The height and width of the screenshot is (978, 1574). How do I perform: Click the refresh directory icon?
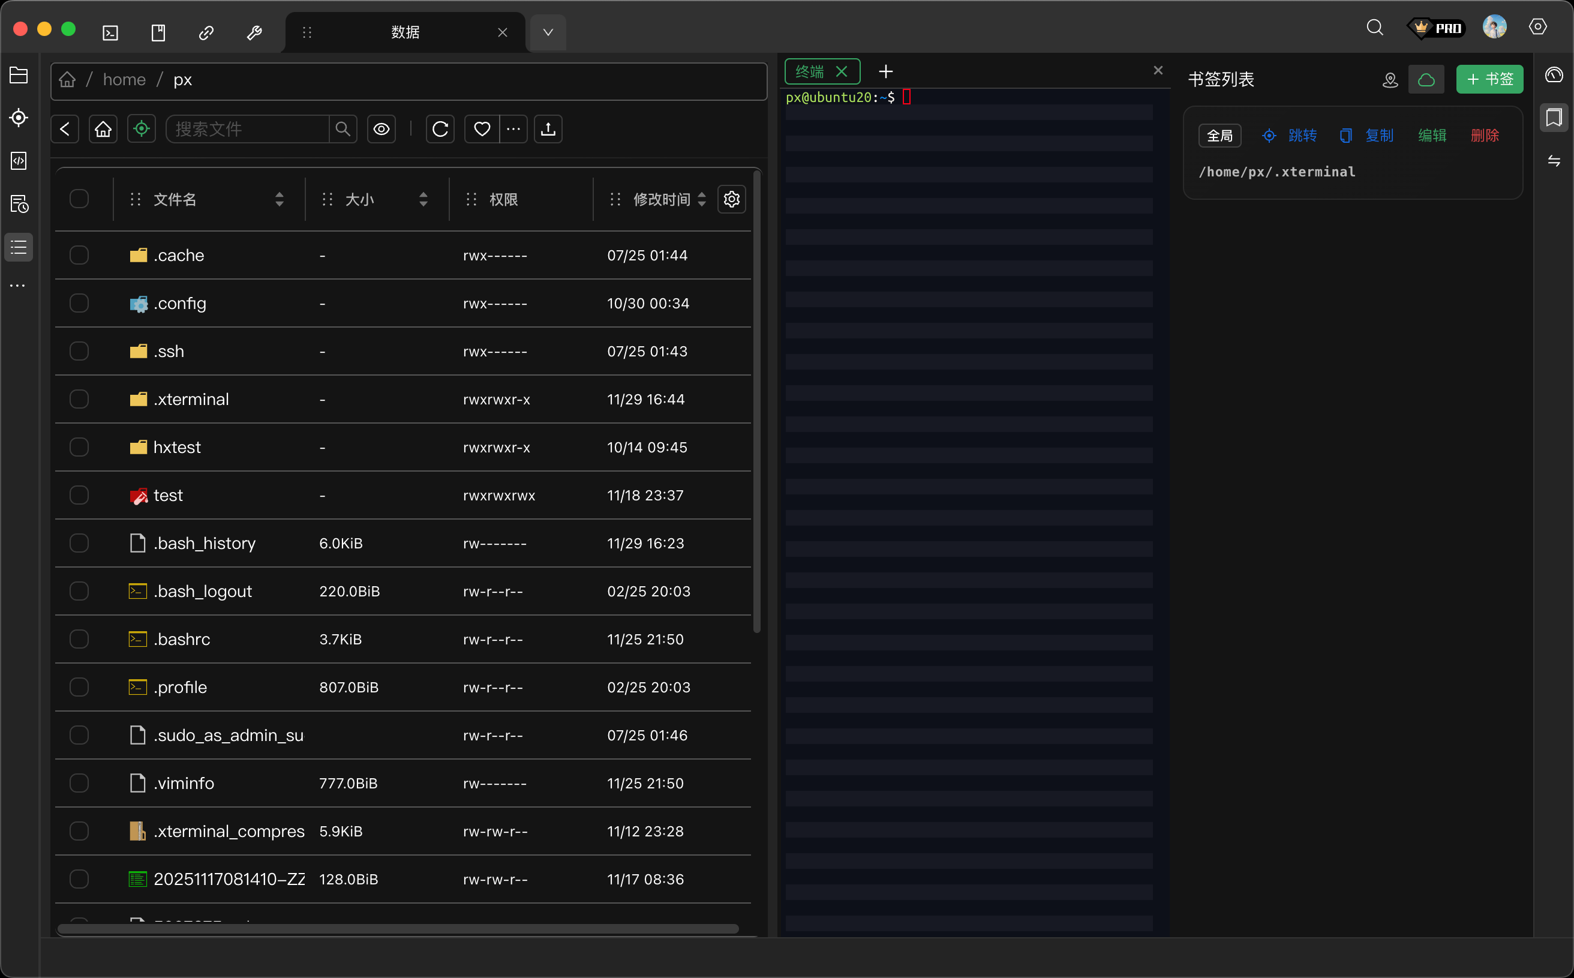click(x=440, y=130)
